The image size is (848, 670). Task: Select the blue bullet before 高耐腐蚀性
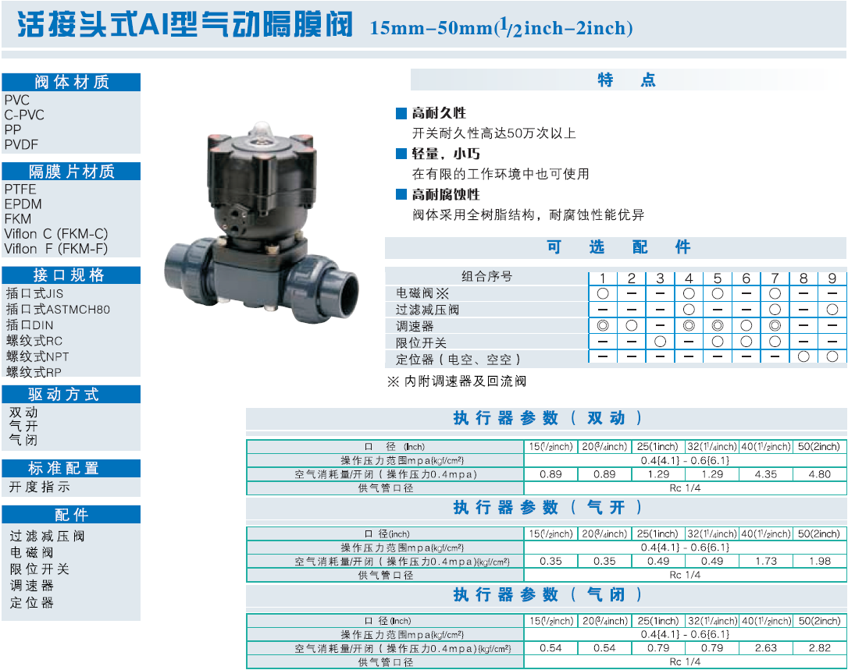click(x=401, y=195)
